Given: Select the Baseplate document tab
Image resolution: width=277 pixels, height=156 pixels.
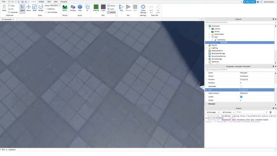Looking at the screenshot, I should [8, 19].
